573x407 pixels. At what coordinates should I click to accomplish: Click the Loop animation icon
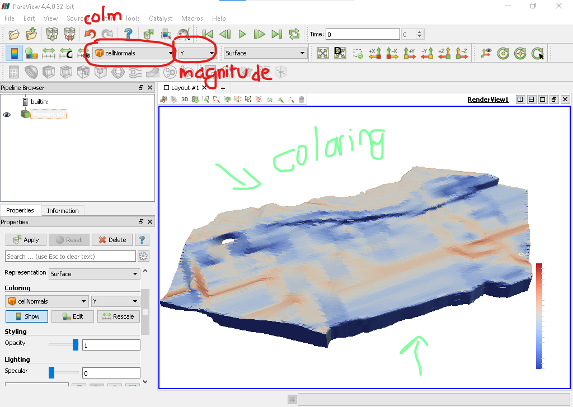click(x=294, y=34)
